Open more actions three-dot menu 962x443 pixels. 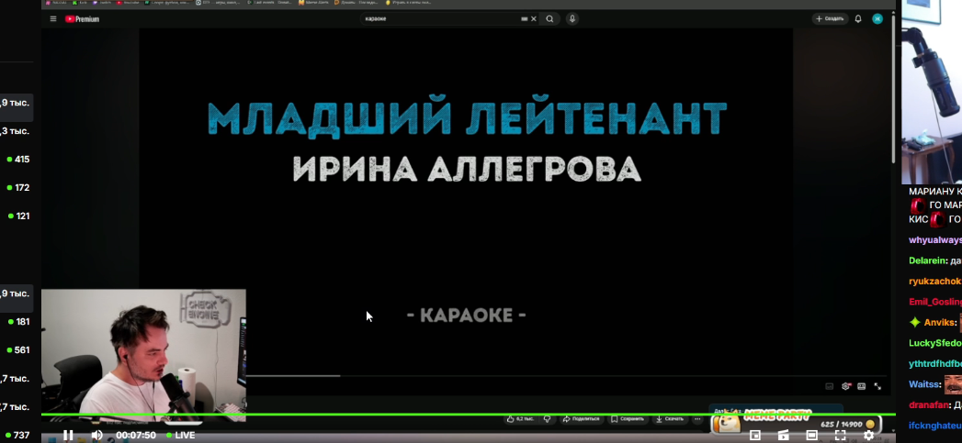(697, 419)
